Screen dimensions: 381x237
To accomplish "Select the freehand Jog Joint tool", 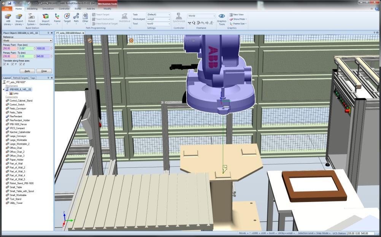I will (x=198, y=23).
